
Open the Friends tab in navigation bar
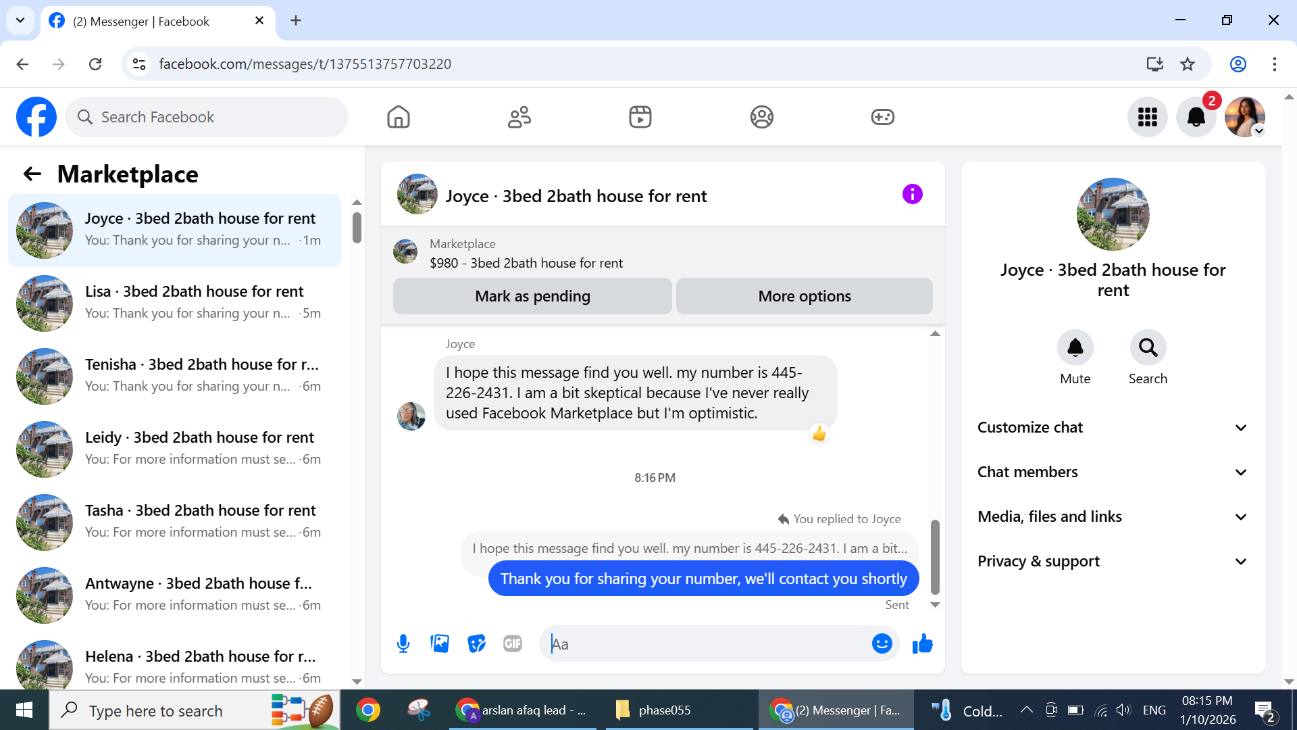click(519, 117)
